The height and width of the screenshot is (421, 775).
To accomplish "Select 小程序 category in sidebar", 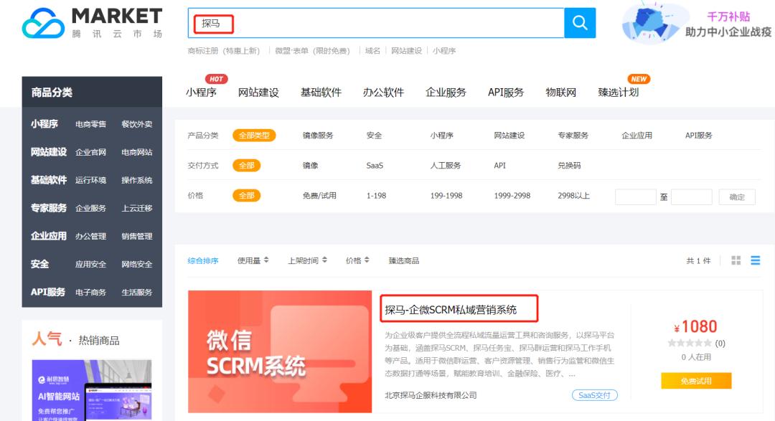I will 44,124.
